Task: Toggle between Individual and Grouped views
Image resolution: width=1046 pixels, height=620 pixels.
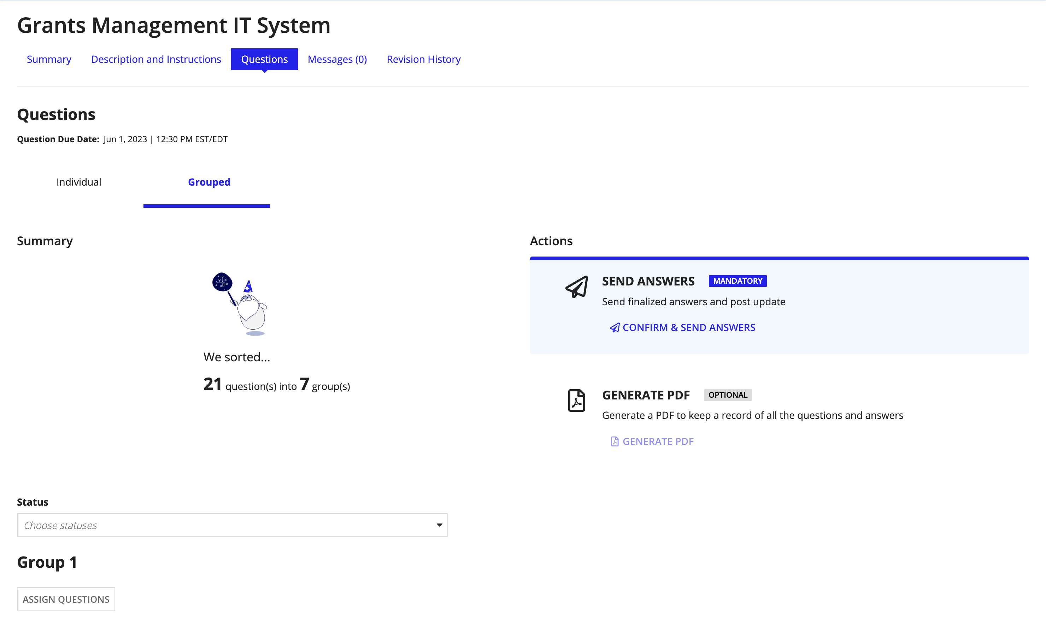Action: (x=78, y=182)
